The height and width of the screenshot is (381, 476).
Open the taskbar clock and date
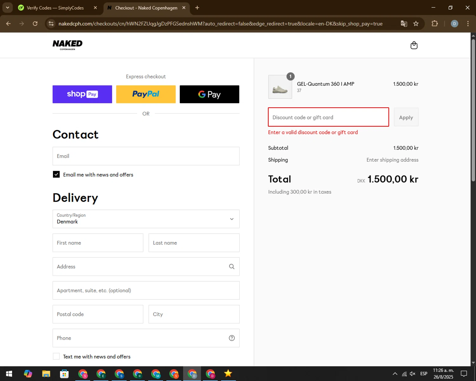tap(443, 374)
